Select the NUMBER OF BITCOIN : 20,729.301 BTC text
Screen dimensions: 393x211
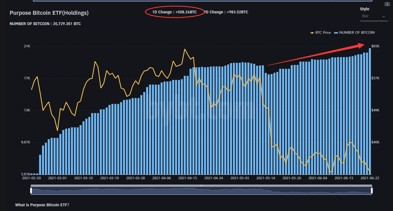pos(45,24)
